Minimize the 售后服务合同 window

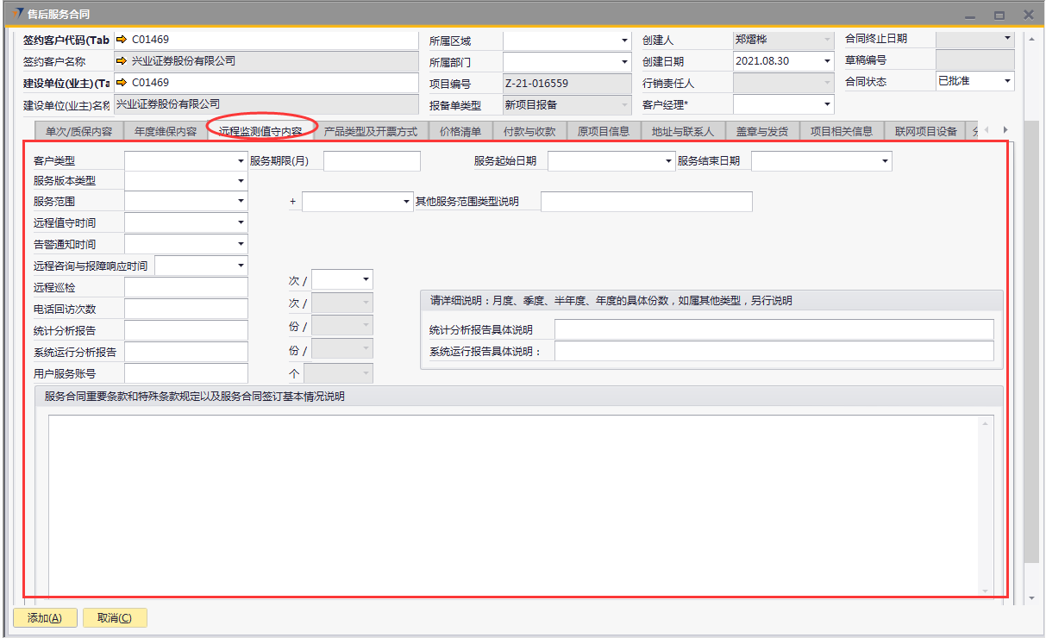[971, 15]
